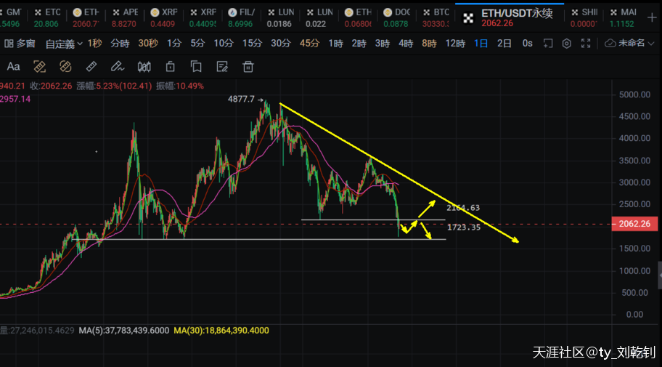This screenshot has width=662, height=367.
Task: Open the hexagon chart settings icon
Action: point(566,44)
